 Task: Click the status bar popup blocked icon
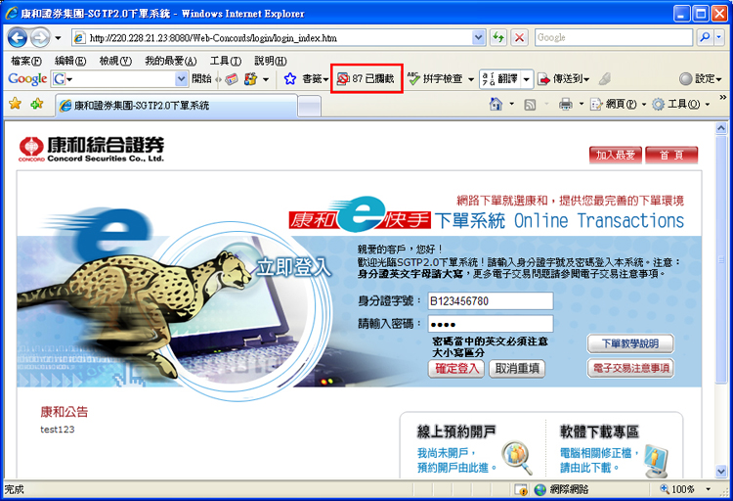(x=521, y=490)
